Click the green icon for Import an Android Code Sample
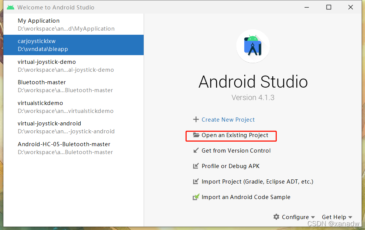This screenshot has height=230, width=365. tap(196, 197)
